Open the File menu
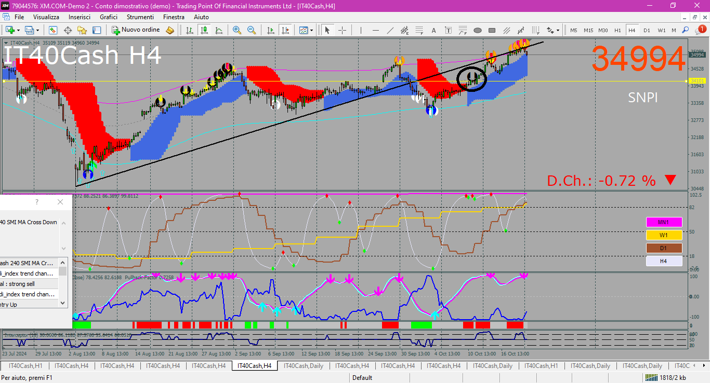 click(x=19, y=17)
